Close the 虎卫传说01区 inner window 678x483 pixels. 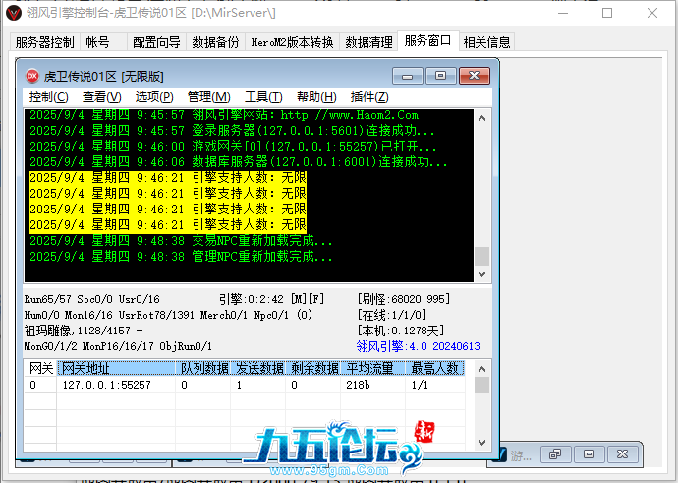pyautogui.click(x=475, y=76)
